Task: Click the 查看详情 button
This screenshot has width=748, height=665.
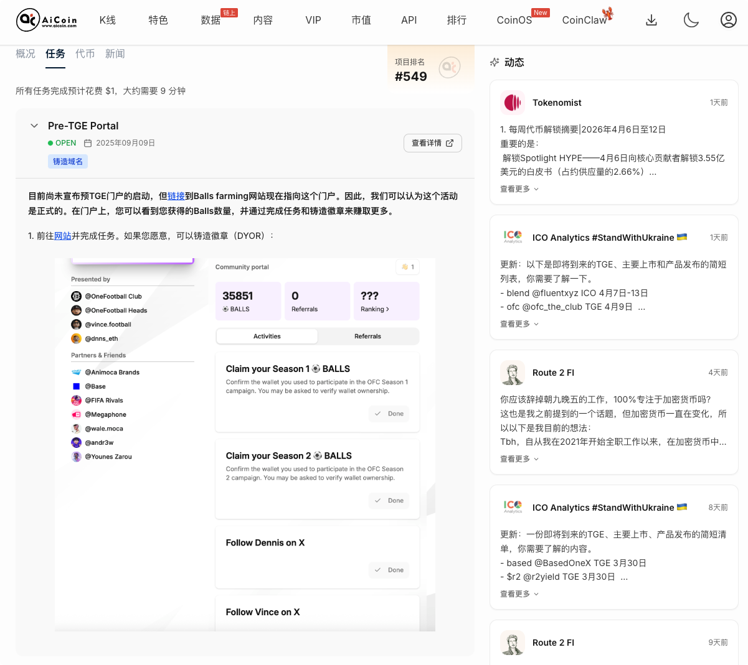Action: coord(432,142)
